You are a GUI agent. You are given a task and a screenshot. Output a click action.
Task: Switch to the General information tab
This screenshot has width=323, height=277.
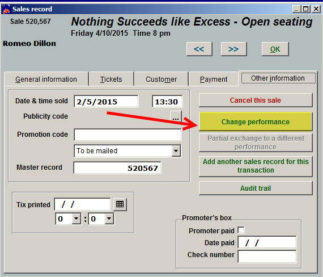click(46, 79)
